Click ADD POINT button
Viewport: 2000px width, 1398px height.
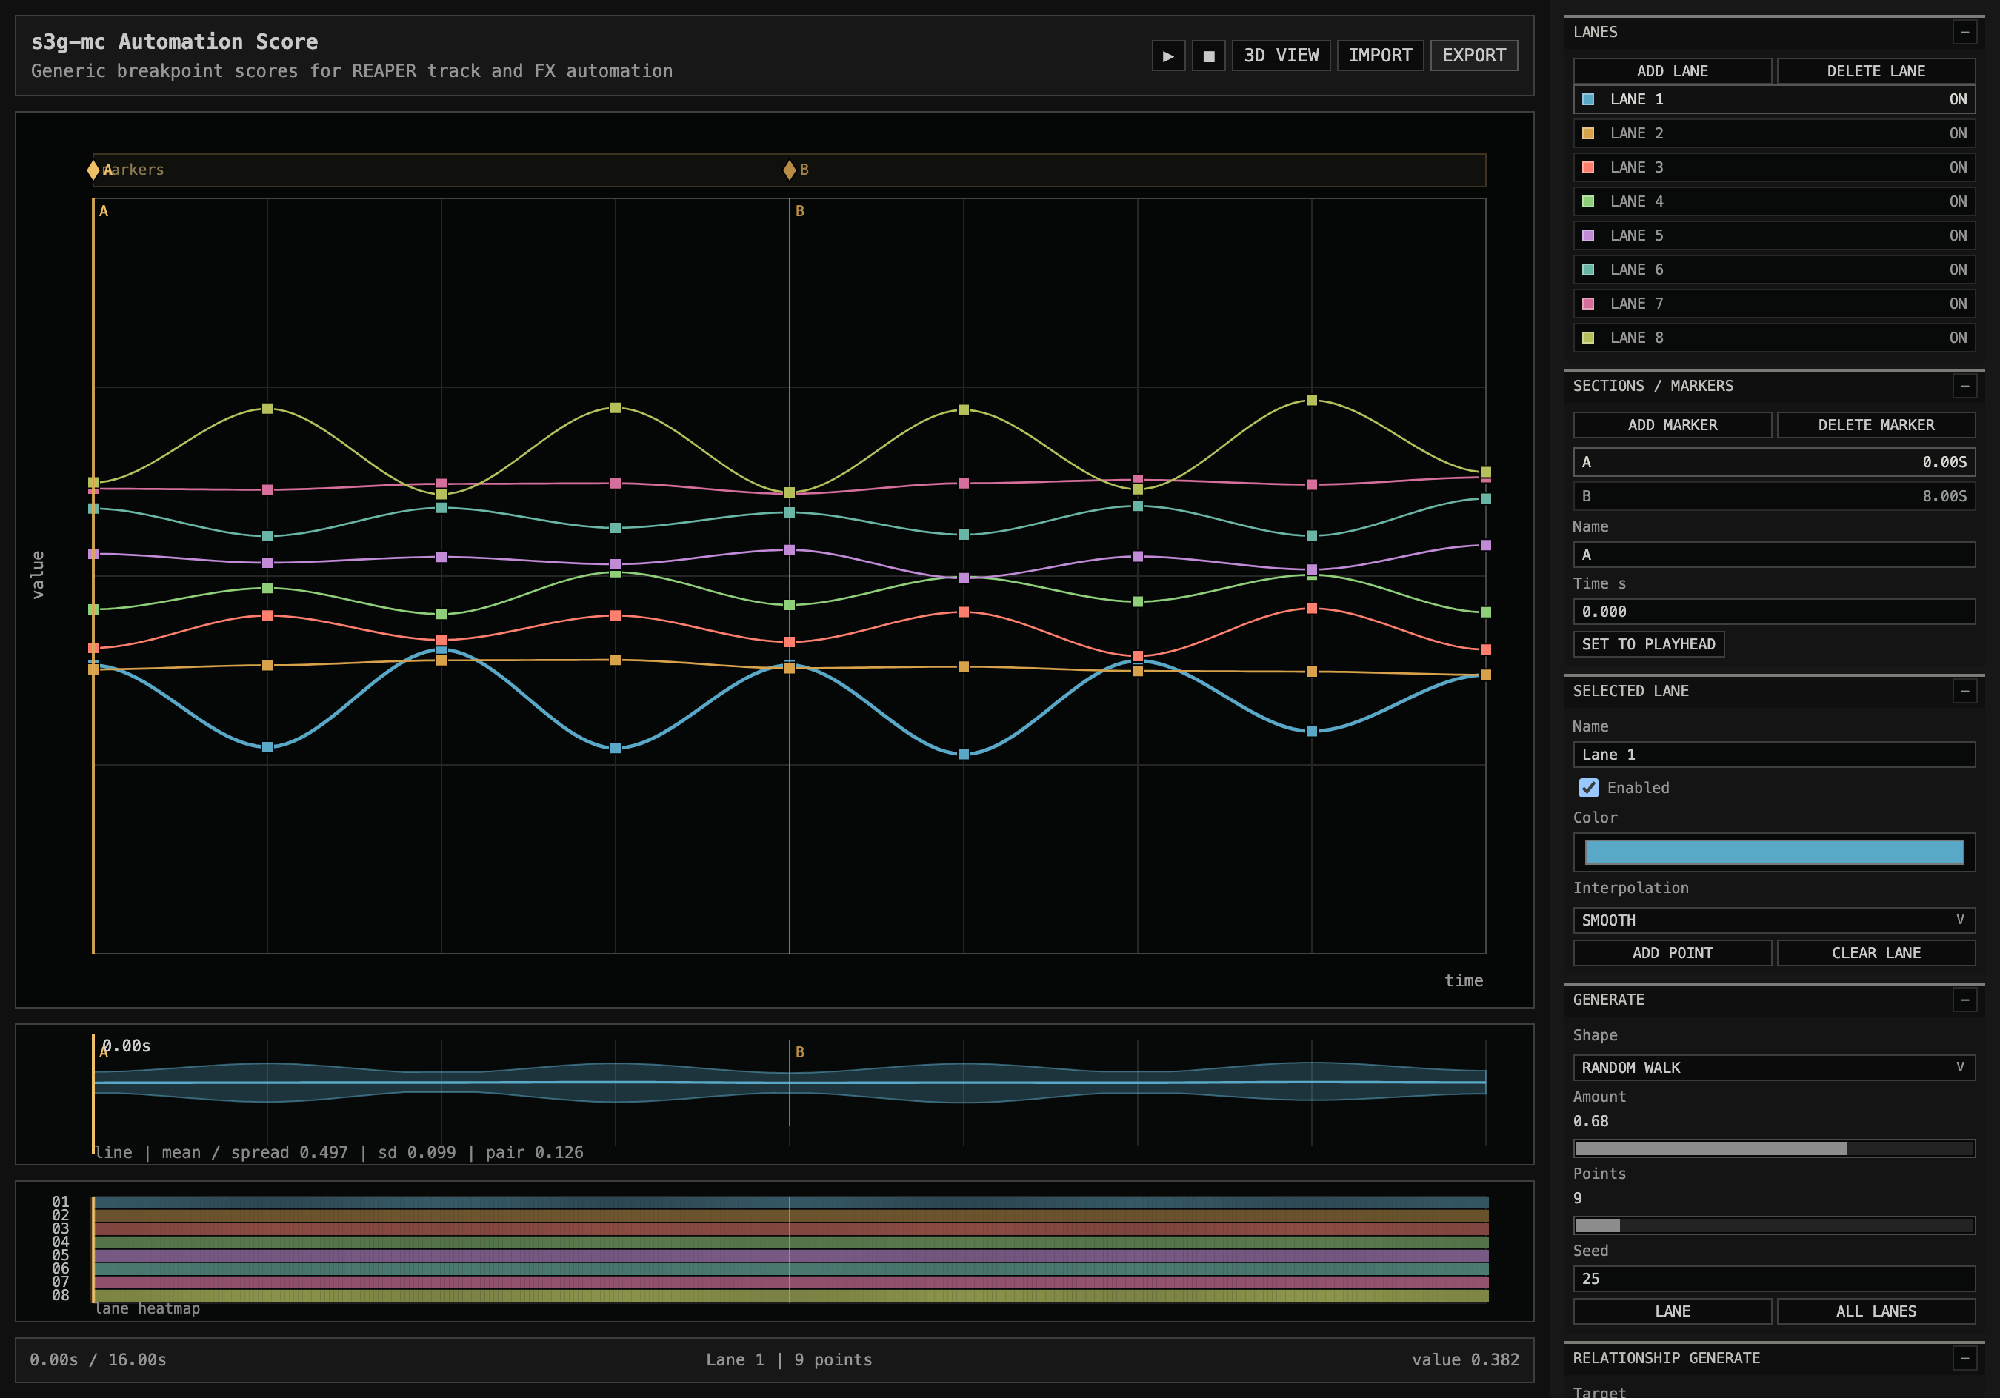pos(1672,953)
